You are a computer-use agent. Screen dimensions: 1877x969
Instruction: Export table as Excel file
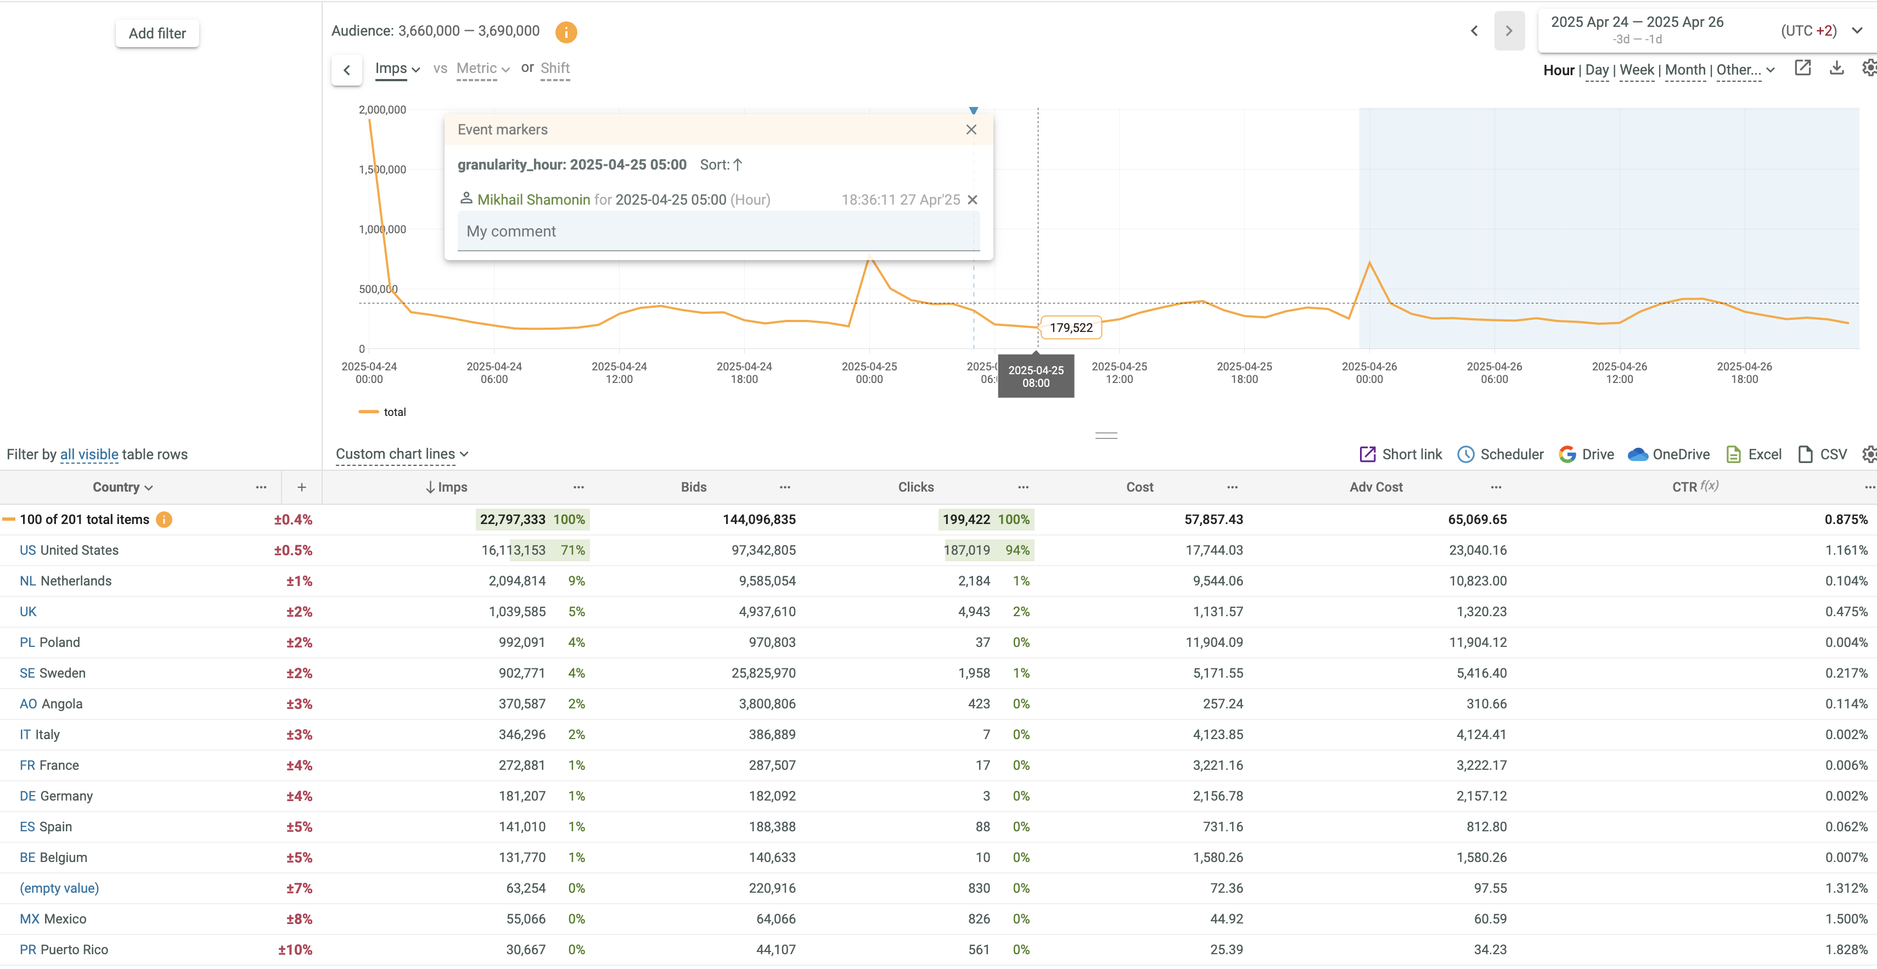point(1753,455)
